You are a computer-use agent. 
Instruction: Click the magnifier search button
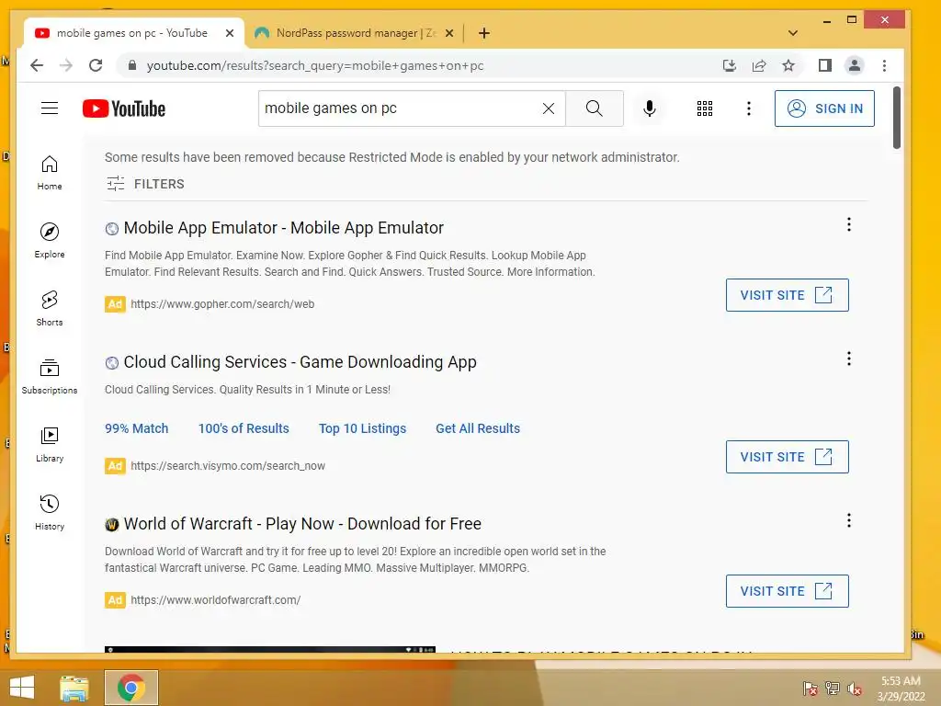tap(595, 108)
